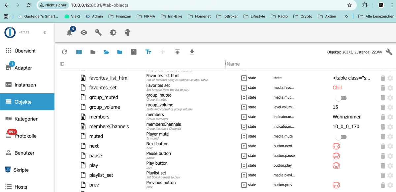Screen dimensions: 396x192
Task: Click the ID filter input field
Action: coord(142,64)
